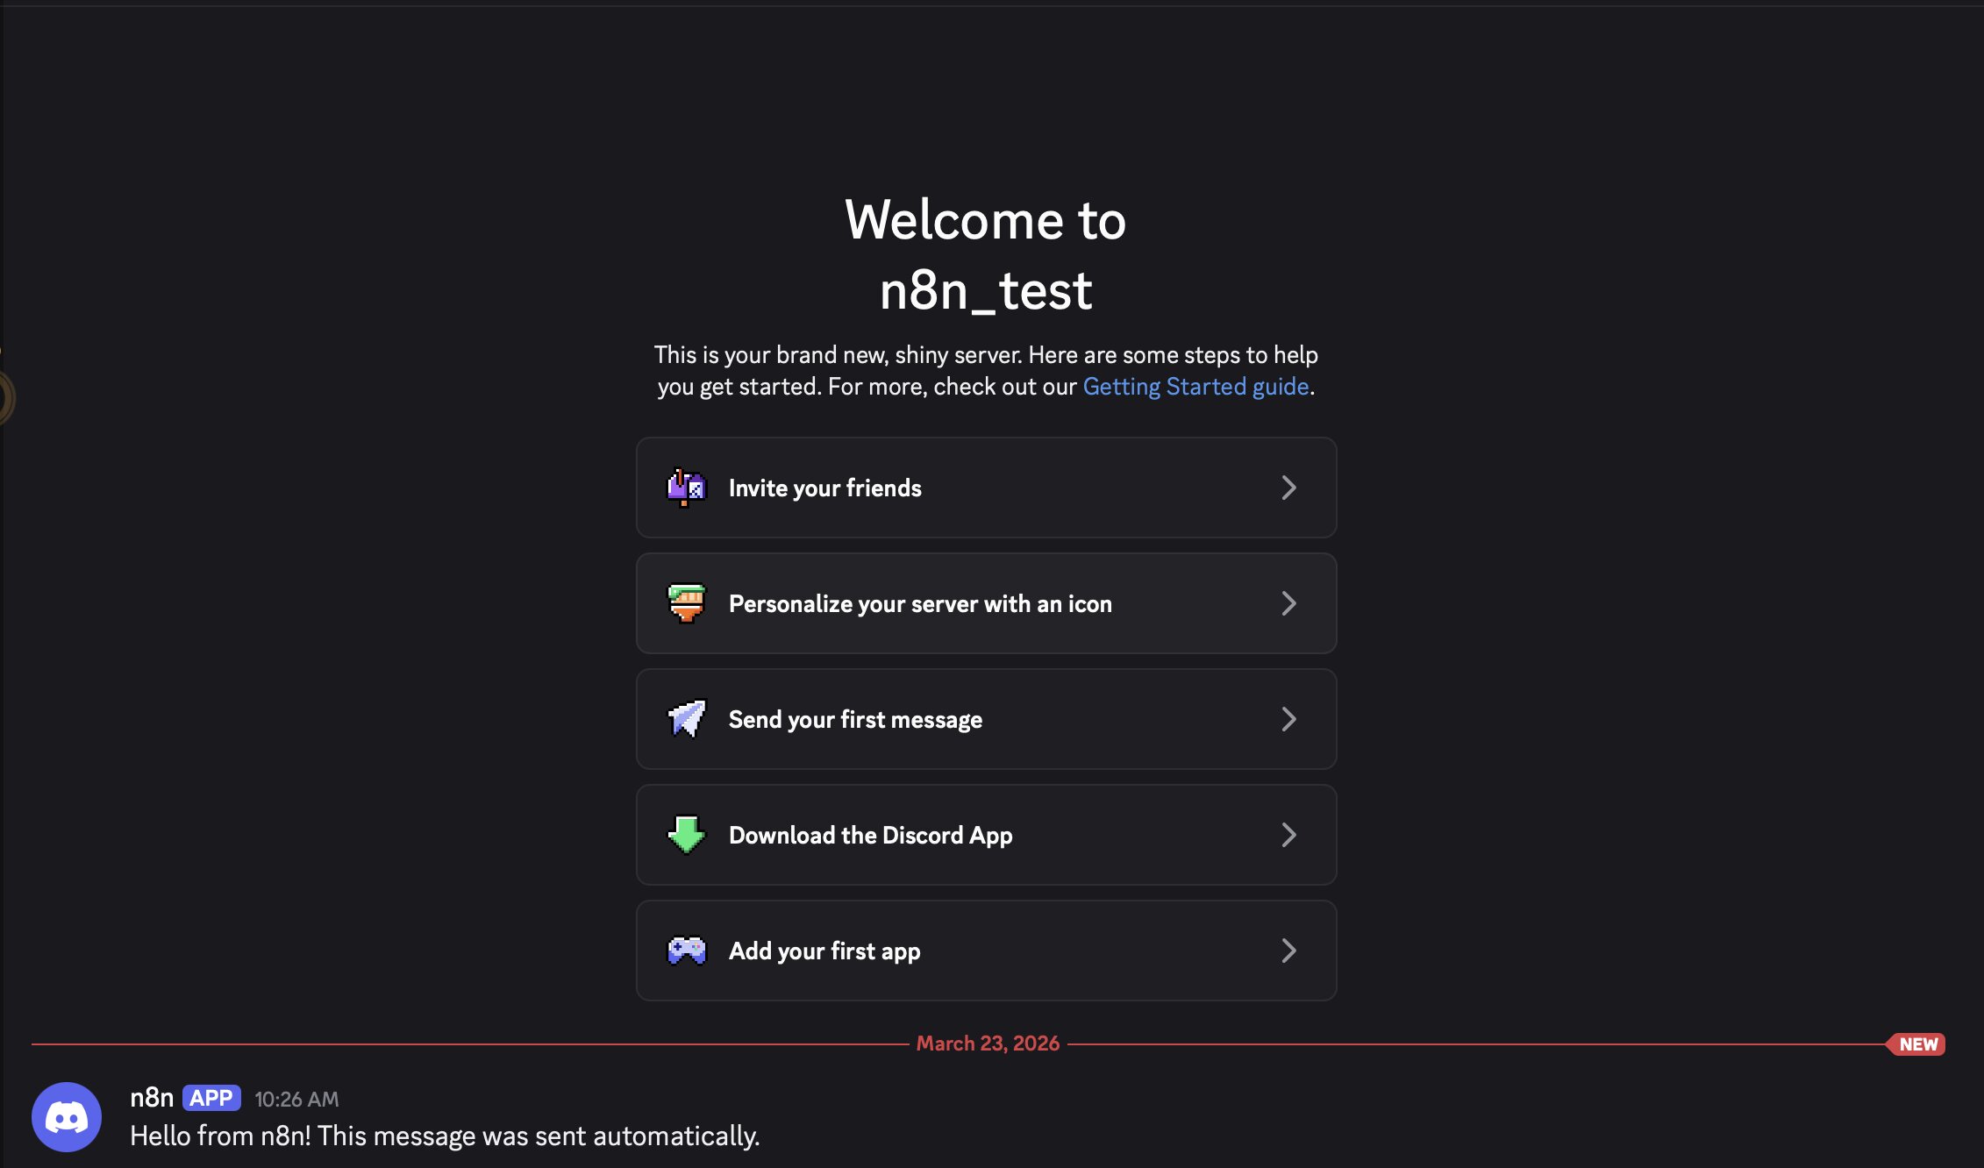Open the Add your first app chevron
This screenshot has height=1168, width=1984.
tap(1288, 951)
